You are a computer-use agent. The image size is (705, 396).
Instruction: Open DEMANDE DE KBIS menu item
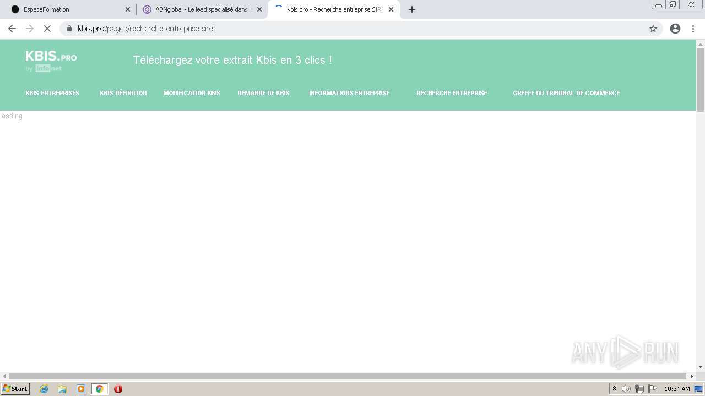tap(263, 93)
